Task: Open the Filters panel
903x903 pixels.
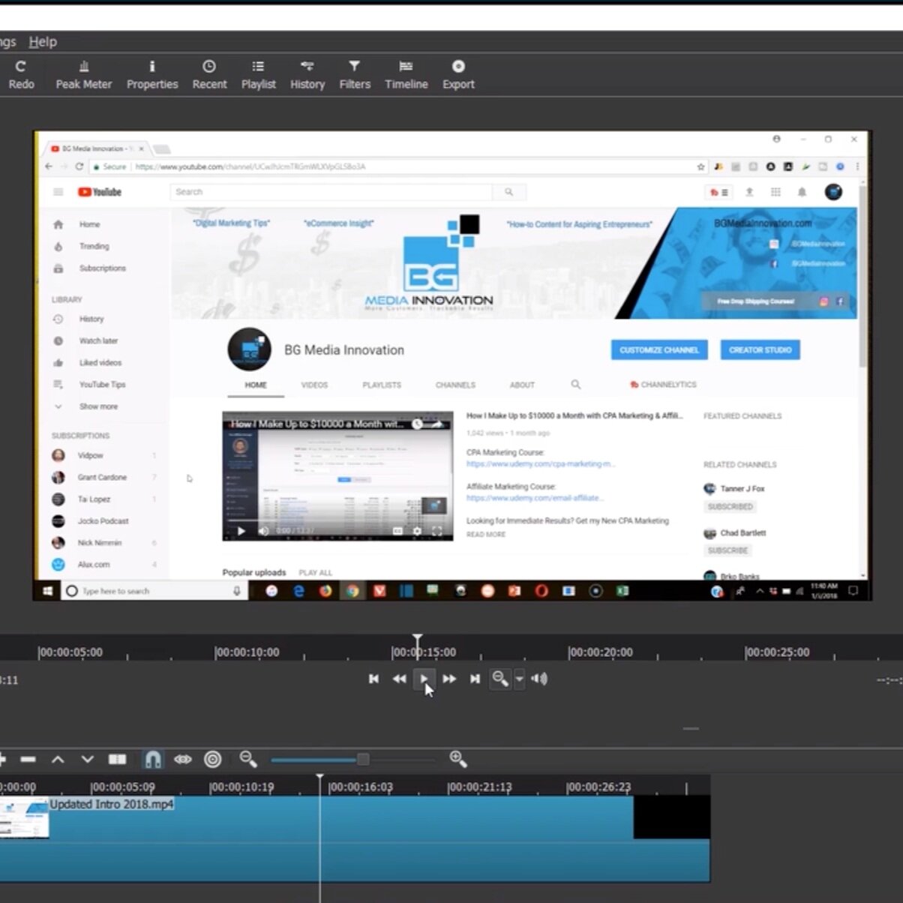Action: (355, 75)
